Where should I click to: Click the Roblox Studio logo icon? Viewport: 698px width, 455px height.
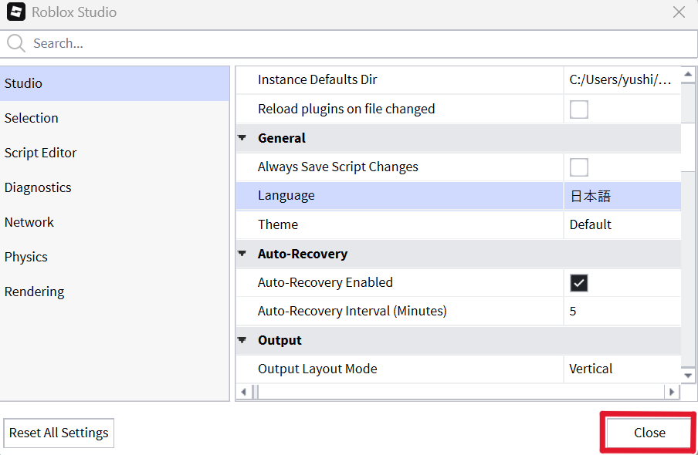[16, 12]
